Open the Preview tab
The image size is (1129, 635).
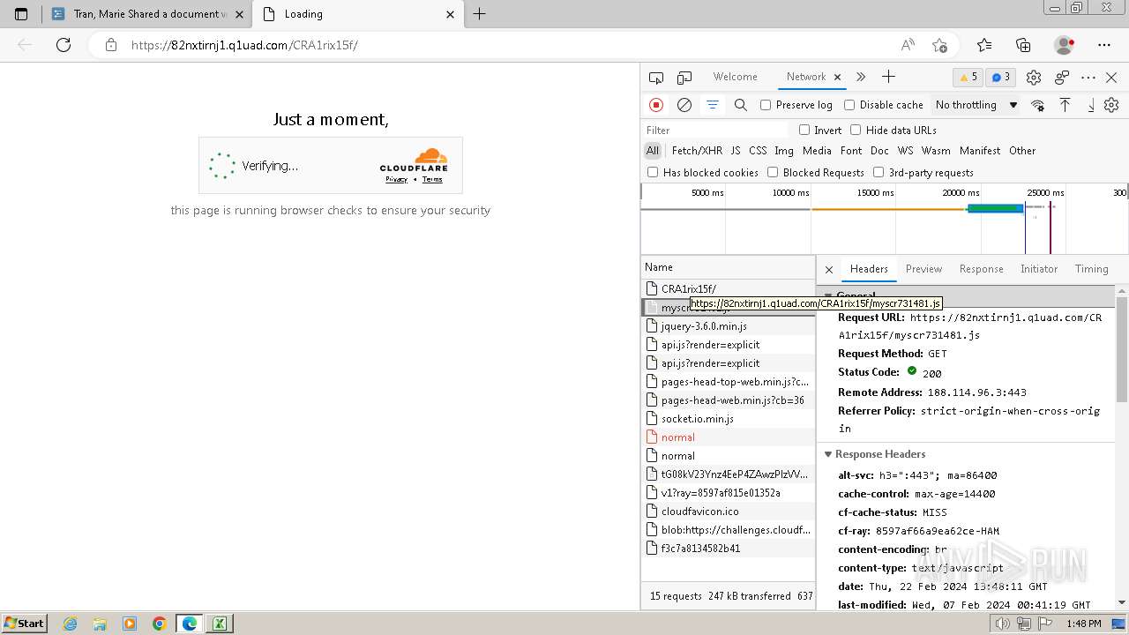pyautogui.click(x=923, y=269)
